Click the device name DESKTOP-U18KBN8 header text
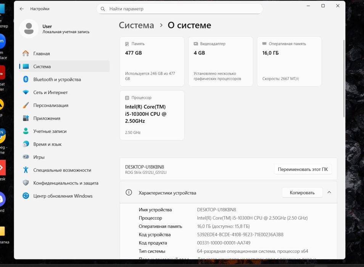Image resolution: width=364 pixels, height=267 pixels. 144,167
